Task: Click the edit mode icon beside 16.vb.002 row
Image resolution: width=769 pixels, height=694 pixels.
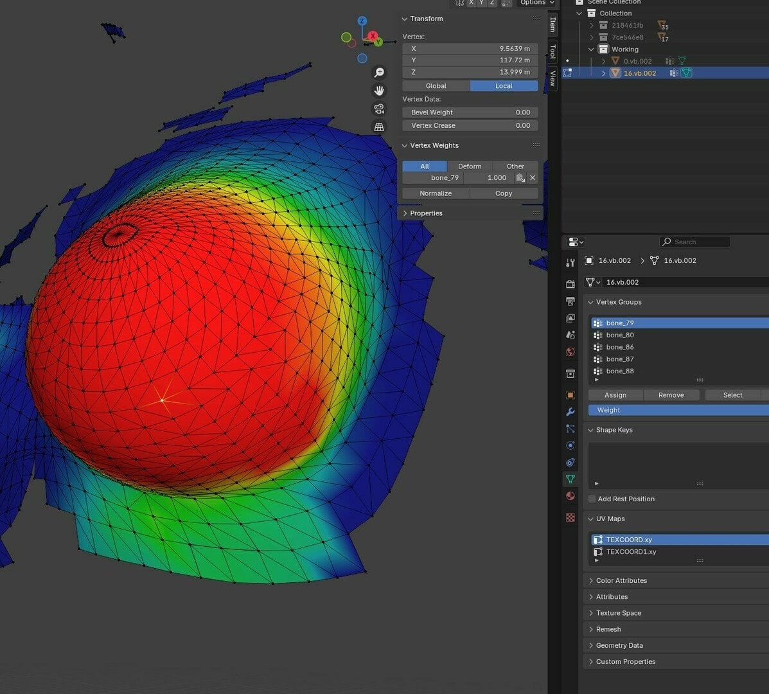Action: coord(567,73)
